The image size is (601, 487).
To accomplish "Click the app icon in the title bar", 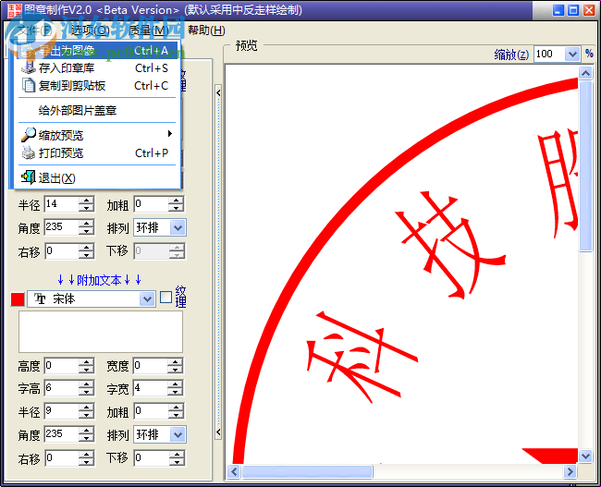I will [15, 10].
